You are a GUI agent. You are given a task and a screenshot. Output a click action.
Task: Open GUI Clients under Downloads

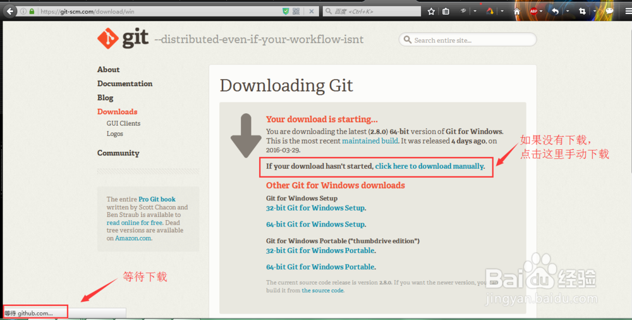point(123,123)
